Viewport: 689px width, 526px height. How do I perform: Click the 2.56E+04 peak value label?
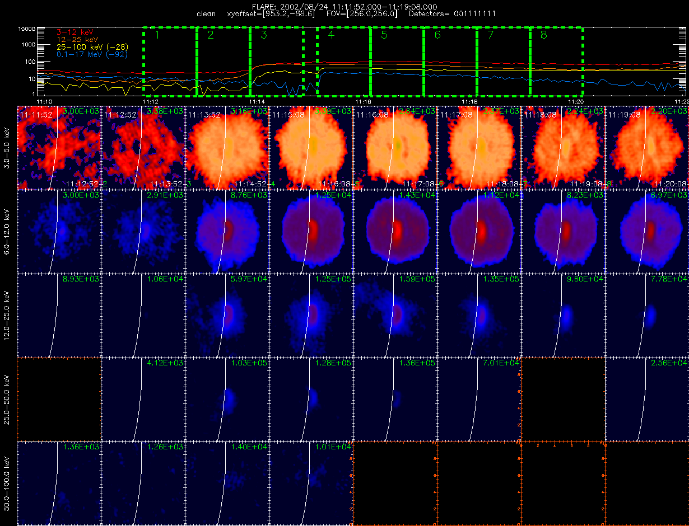click(669, 363)
